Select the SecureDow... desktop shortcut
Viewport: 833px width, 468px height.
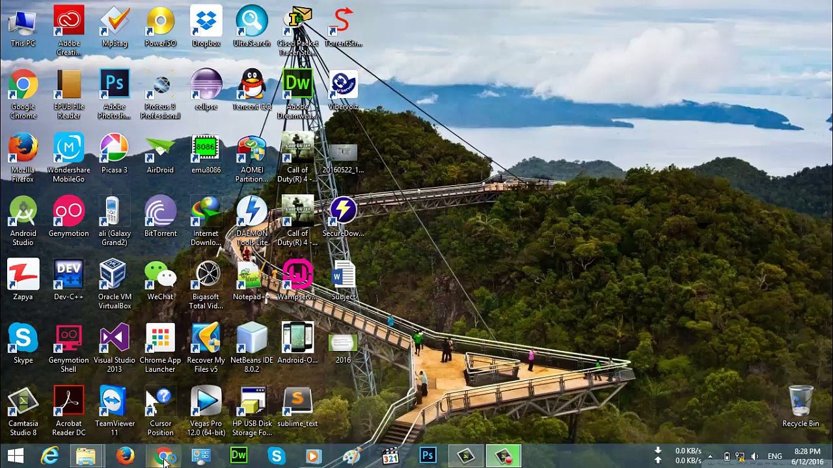point(343,216)
